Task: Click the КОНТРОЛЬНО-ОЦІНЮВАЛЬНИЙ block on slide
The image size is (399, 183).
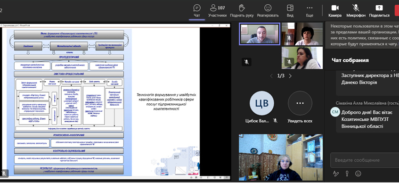Action: [69, 151]
